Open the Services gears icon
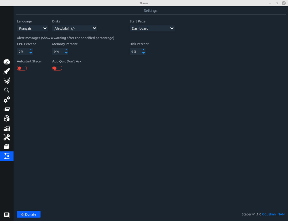The width and height of the screenshot is (288, 221). [x=7, y=99]
